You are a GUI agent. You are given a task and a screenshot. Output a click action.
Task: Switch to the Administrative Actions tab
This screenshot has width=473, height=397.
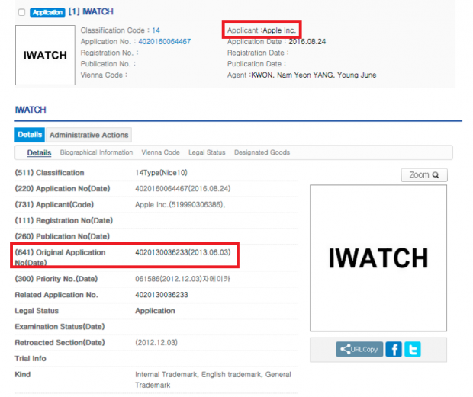88,135
